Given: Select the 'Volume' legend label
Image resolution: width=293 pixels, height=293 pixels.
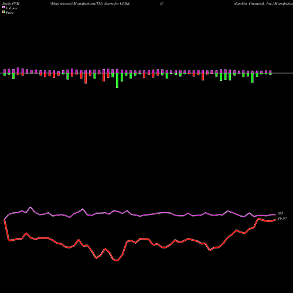Looking at the screenshot, I should (x=11, y=8).
